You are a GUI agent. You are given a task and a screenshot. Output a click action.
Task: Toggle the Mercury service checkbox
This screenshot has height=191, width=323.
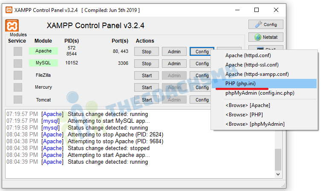18,87
